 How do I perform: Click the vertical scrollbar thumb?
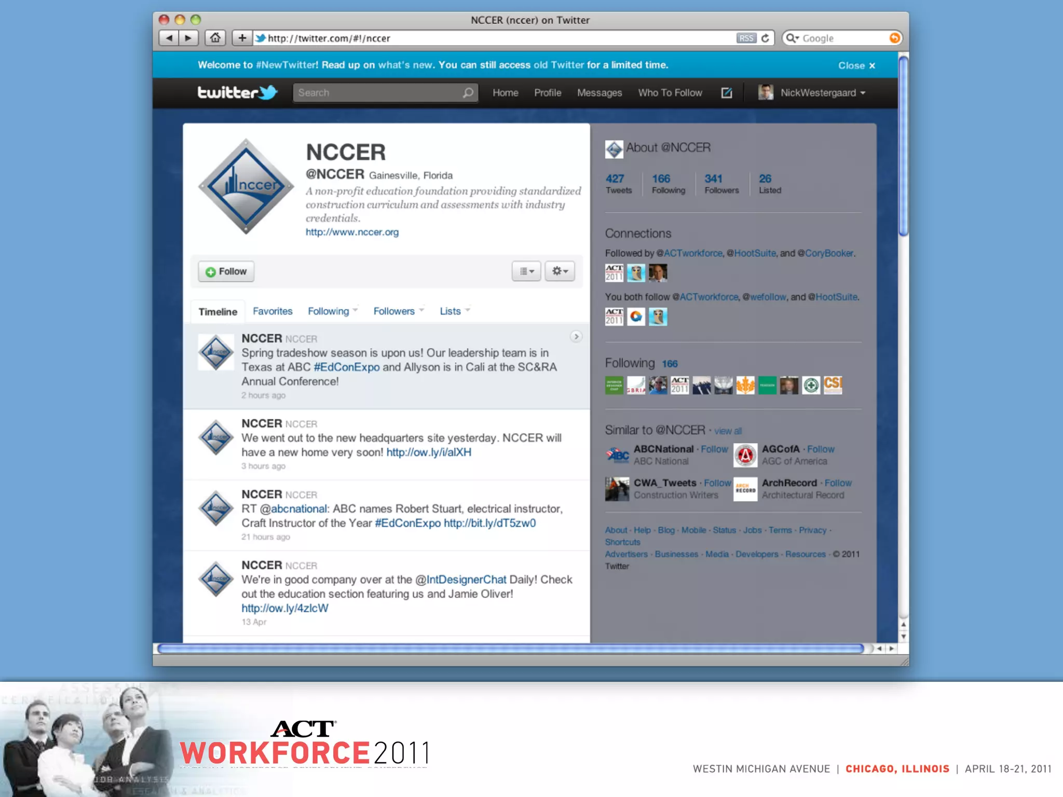click(x=903, y=146)
